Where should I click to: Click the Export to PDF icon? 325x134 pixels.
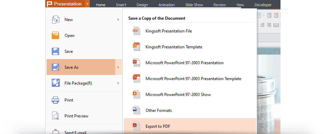click(x=136, y=126)
